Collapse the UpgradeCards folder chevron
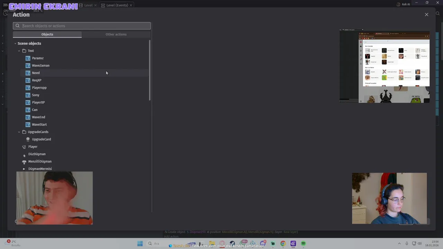This screenshot has width=443, height=249. pos(19,132)
